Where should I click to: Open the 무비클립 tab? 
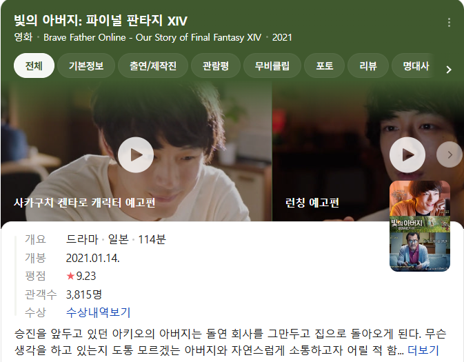[272, 66]
